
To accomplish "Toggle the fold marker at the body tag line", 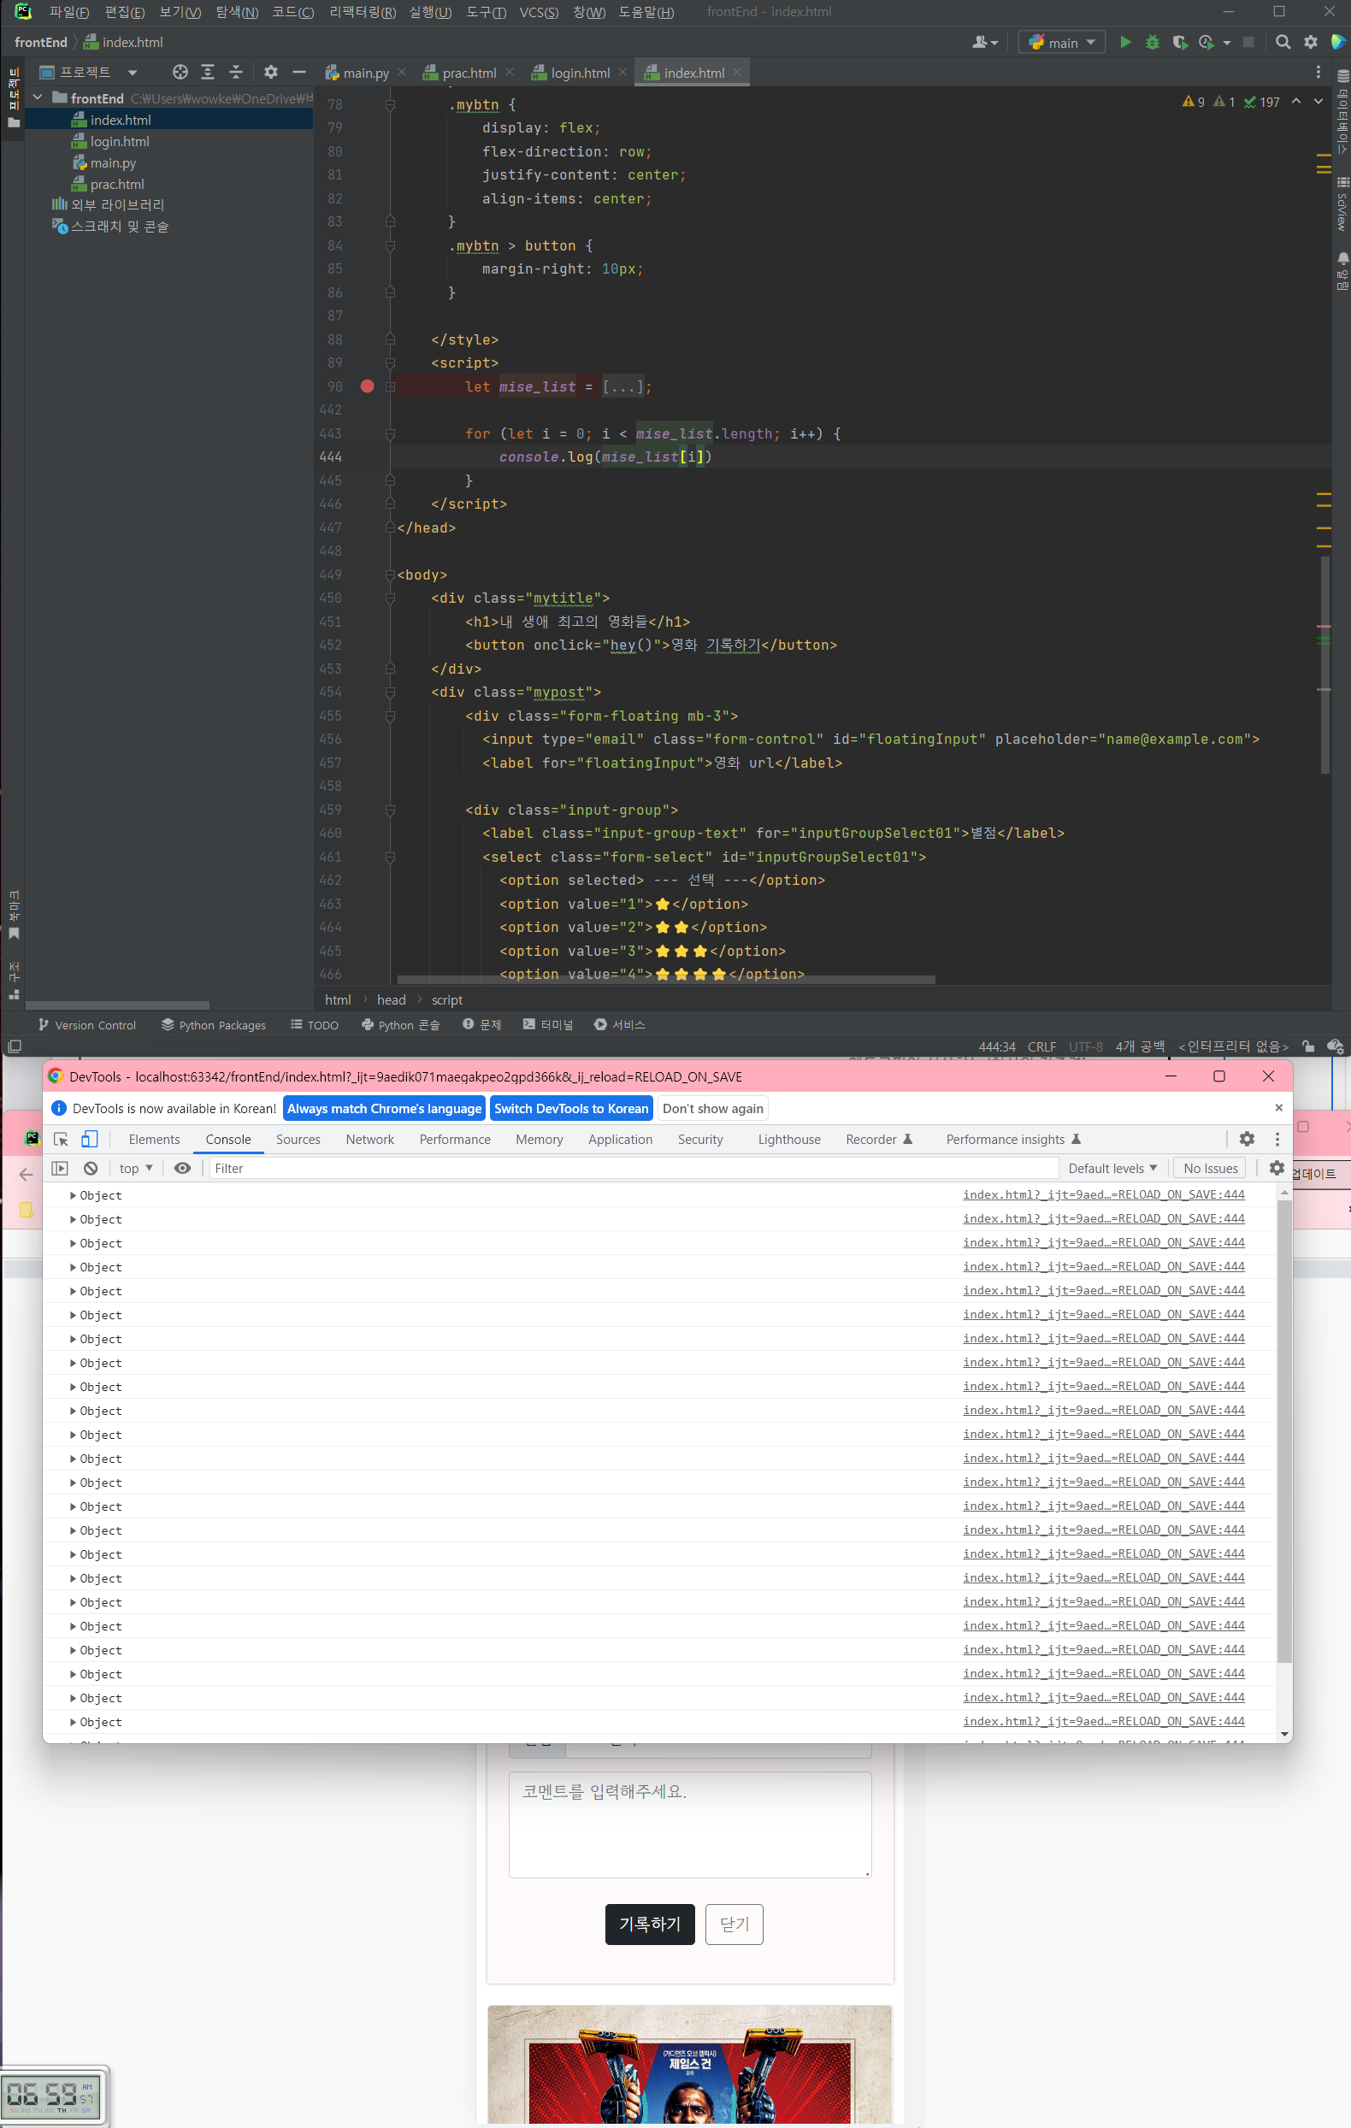I will 390,575.
